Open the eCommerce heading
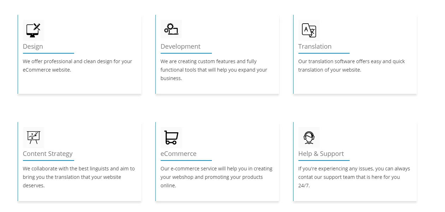Screen dimensions: 445x212 pyautogui.click(x=178, y=154)
